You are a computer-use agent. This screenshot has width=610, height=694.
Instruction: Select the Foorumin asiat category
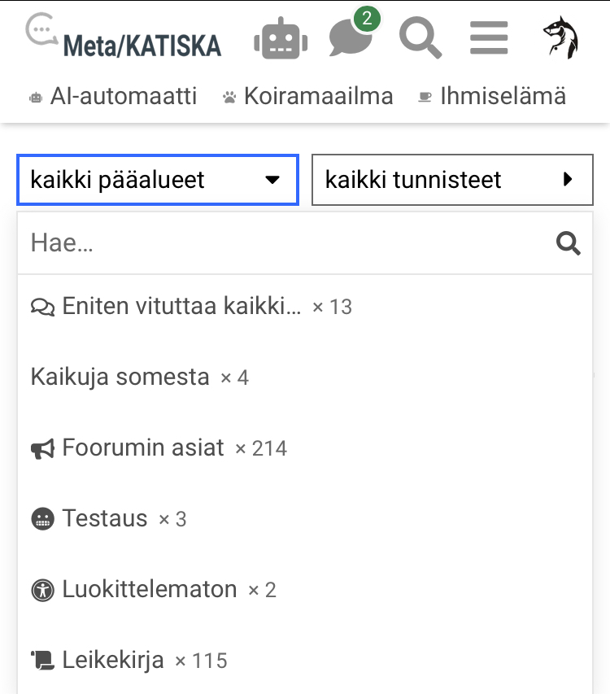click(x=143, y=448)
